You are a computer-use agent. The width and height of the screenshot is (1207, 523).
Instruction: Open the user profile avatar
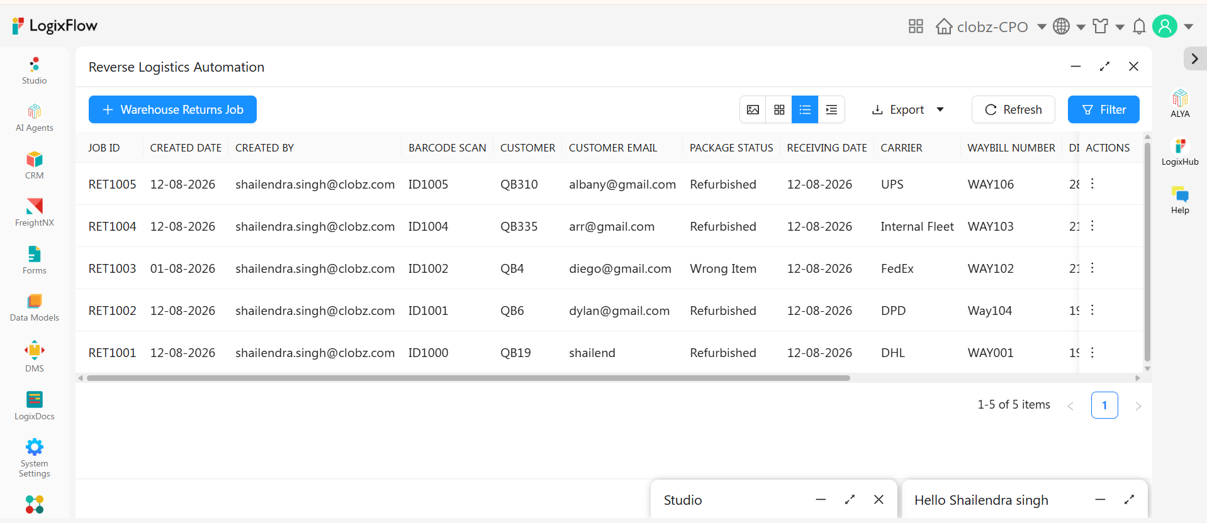(x=1165, y=26)
